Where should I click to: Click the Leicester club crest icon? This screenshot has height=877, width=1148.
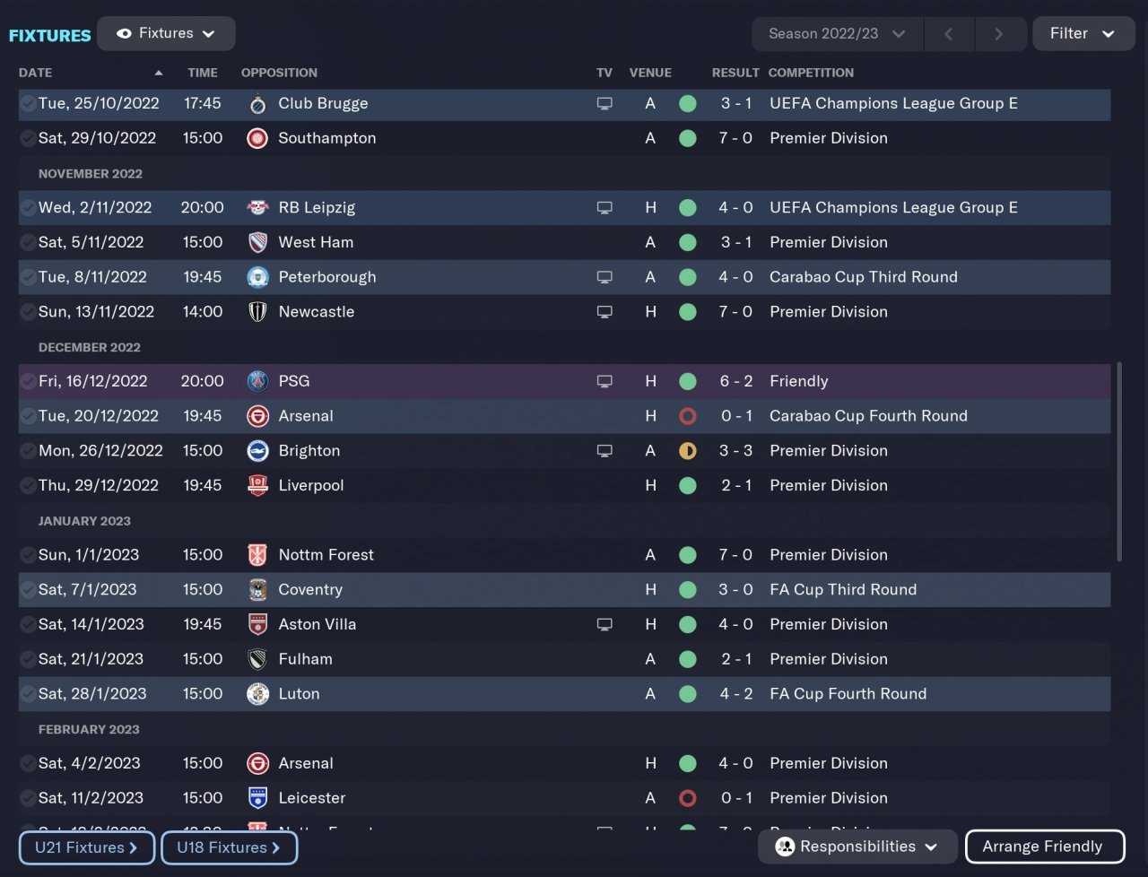click(257, 798)
